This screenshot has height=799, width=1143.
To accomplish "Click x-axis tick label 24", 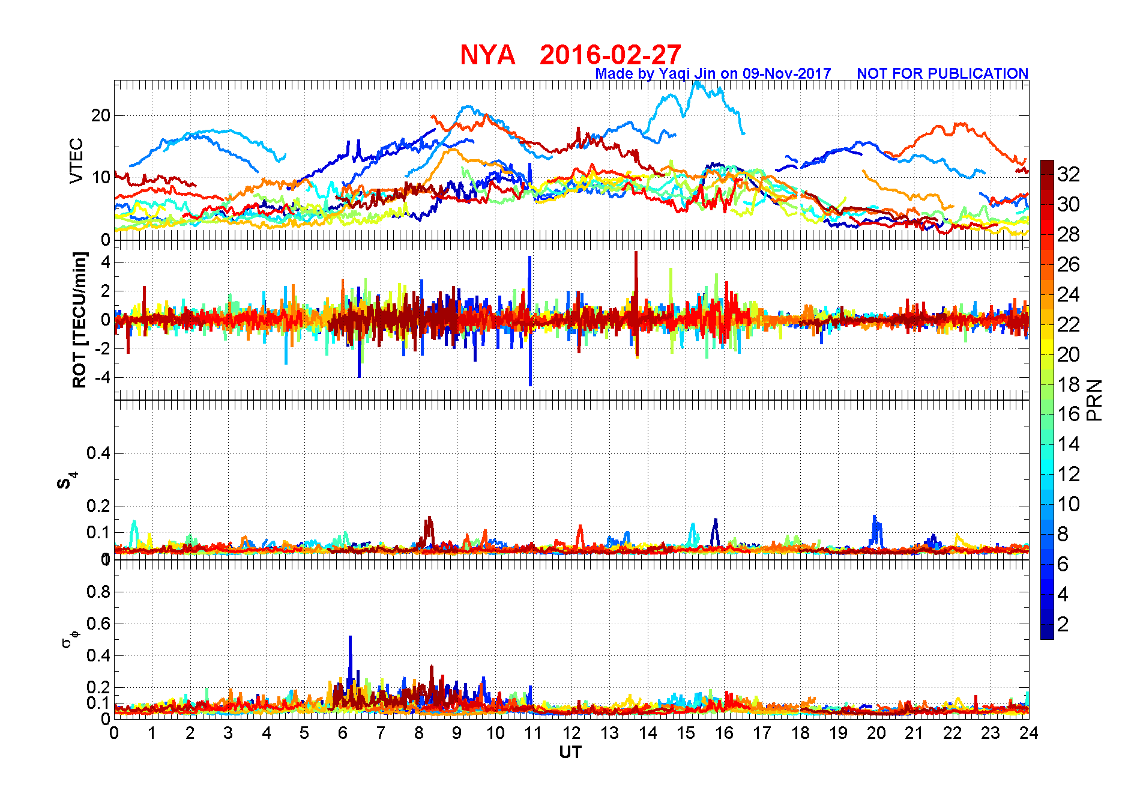I will (x=1028, y=733).
